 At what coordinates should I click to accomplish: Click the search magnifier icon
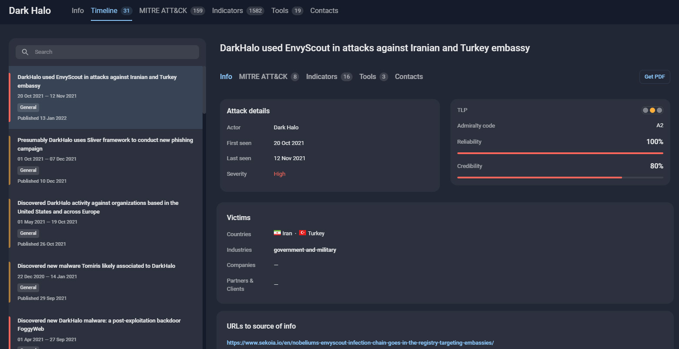[25, 52]
